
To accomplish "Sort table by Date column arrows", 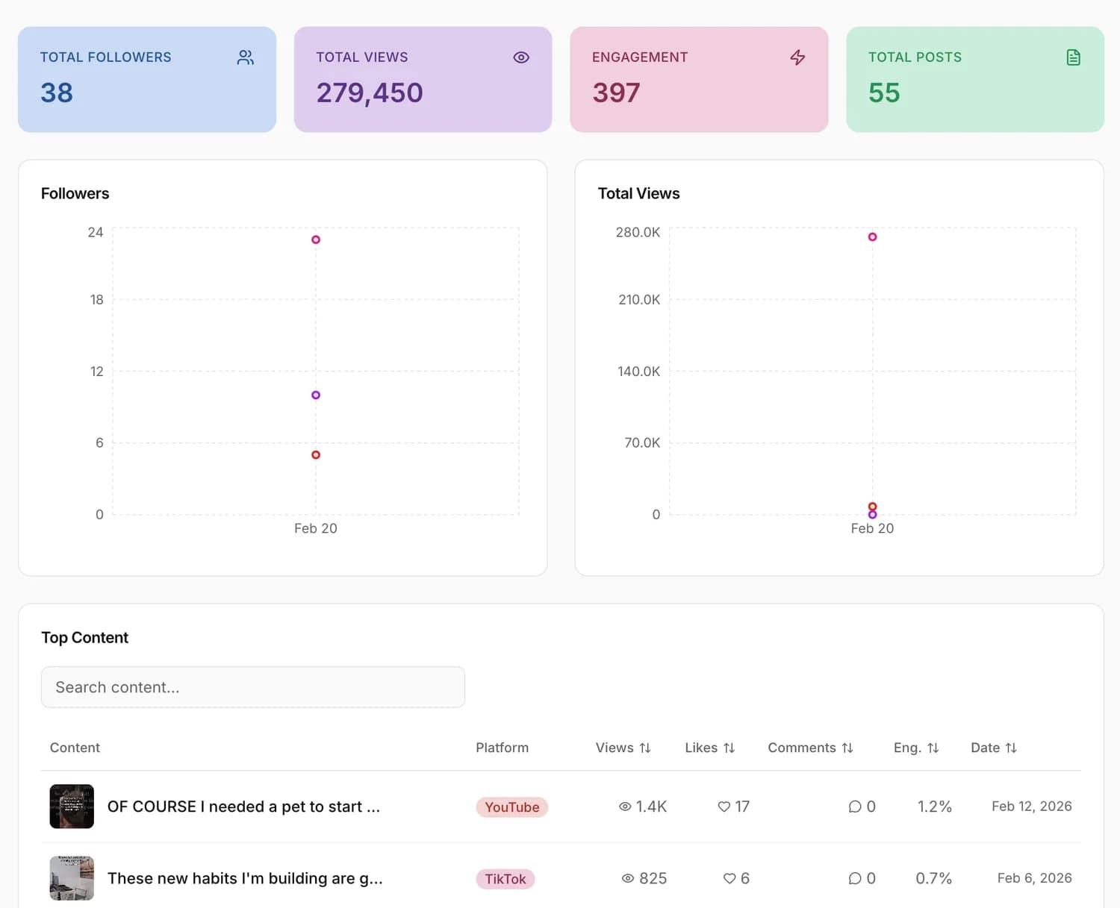I will pyautogui.click(x=1011, y=748).
